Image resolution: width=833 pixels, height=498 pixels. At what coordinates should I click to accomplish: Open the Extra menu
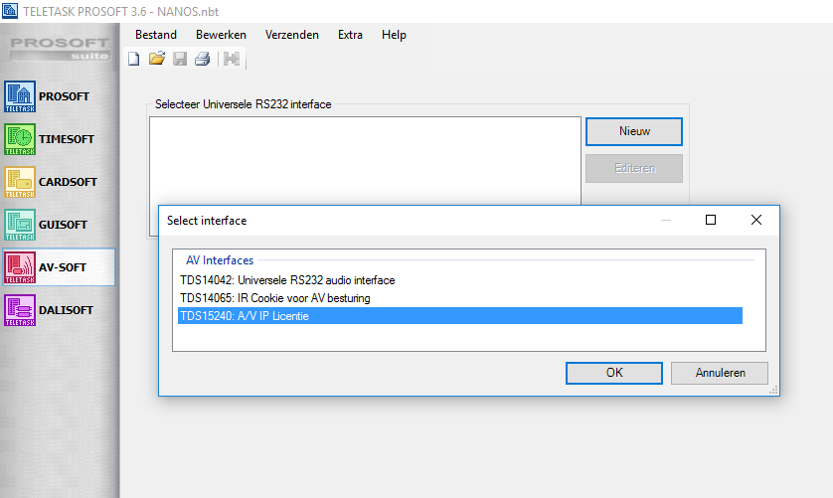(x=350, y=35)
